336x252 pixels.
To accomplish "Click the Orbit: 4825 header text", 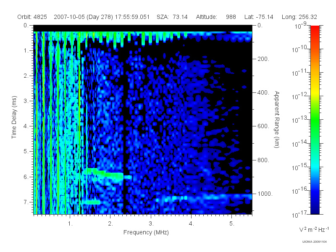I will coord(32,17).
